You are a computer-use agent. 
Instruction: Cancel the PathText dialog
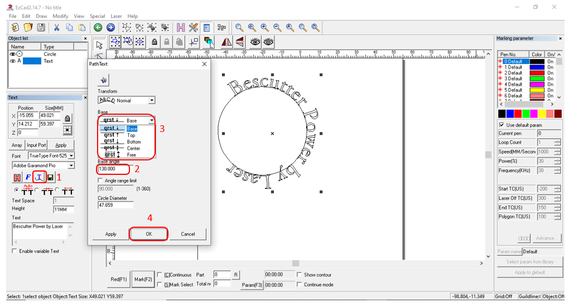[188, 234]
